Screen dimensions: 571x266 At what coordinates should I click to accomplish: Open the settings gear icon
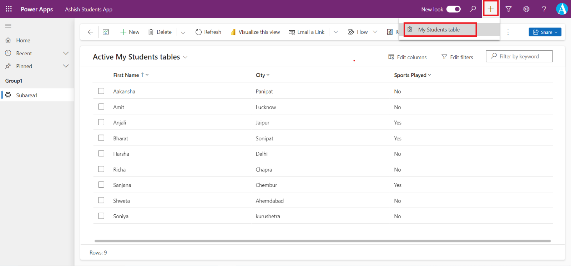click(x=526, y=9)
